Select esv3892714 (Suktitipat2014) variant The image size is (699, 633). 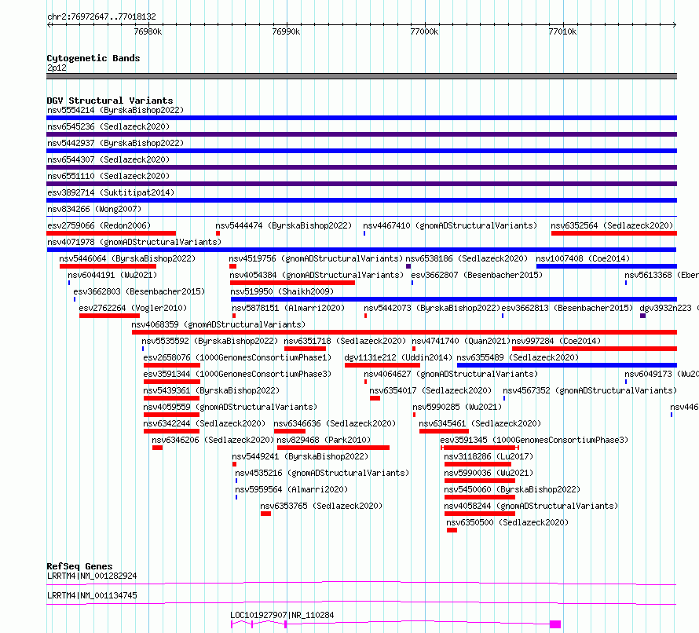111,192
